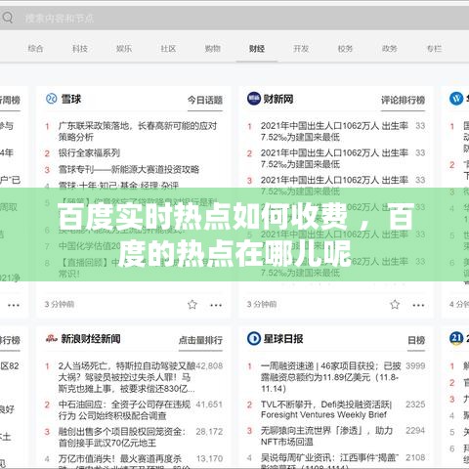Click the 新浪财经新闻 logo icon

pos(52,339)
